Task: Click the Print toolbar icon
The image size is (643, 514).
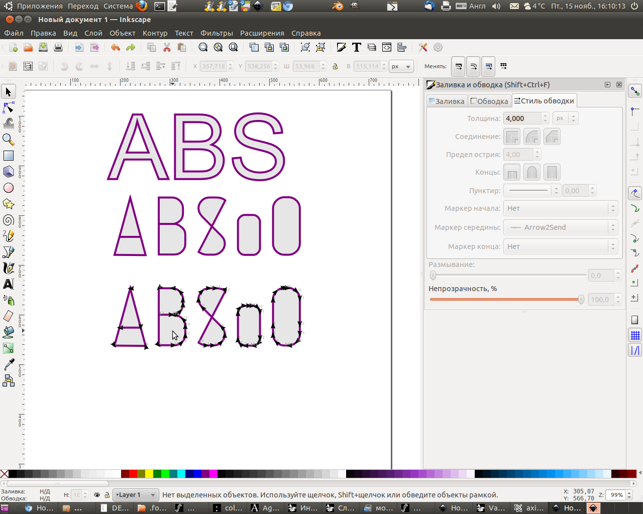Action: click(x=58, y=47)
